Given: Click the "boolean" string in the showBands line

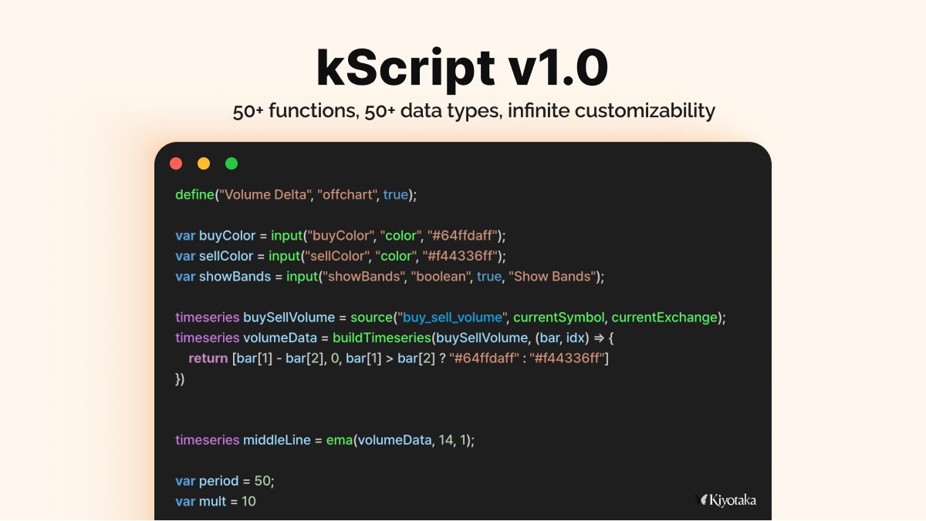Looking at the screenshot, I should pyautogui.click(x=439, y=276).
